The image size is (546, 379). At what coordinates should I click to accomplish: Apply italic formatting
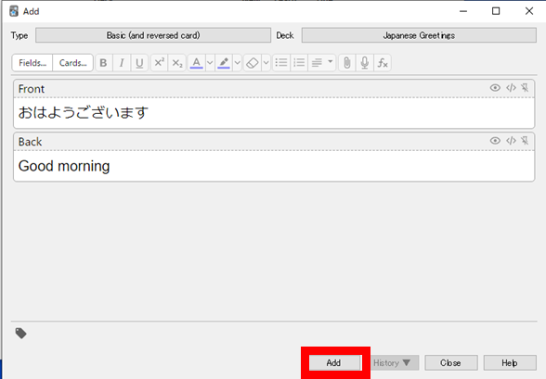click(x=122, y=63)
